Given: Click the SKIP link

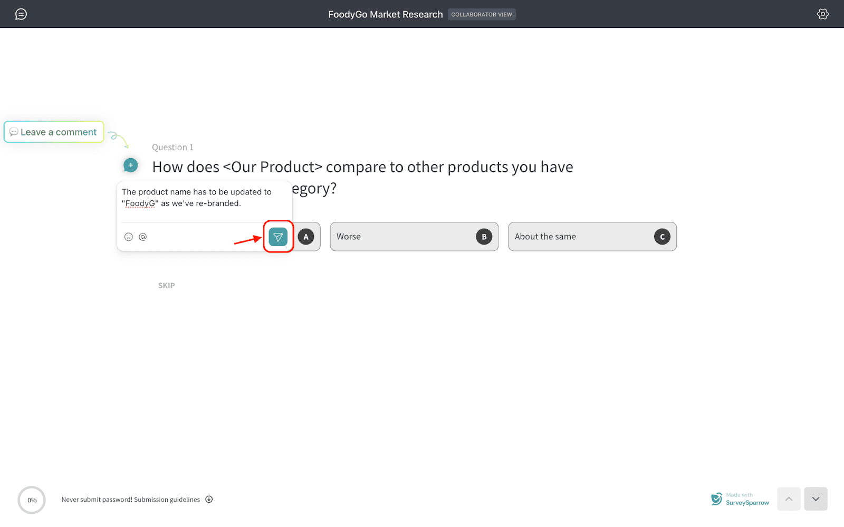Looking at the screenshot, I should [166, 286].
